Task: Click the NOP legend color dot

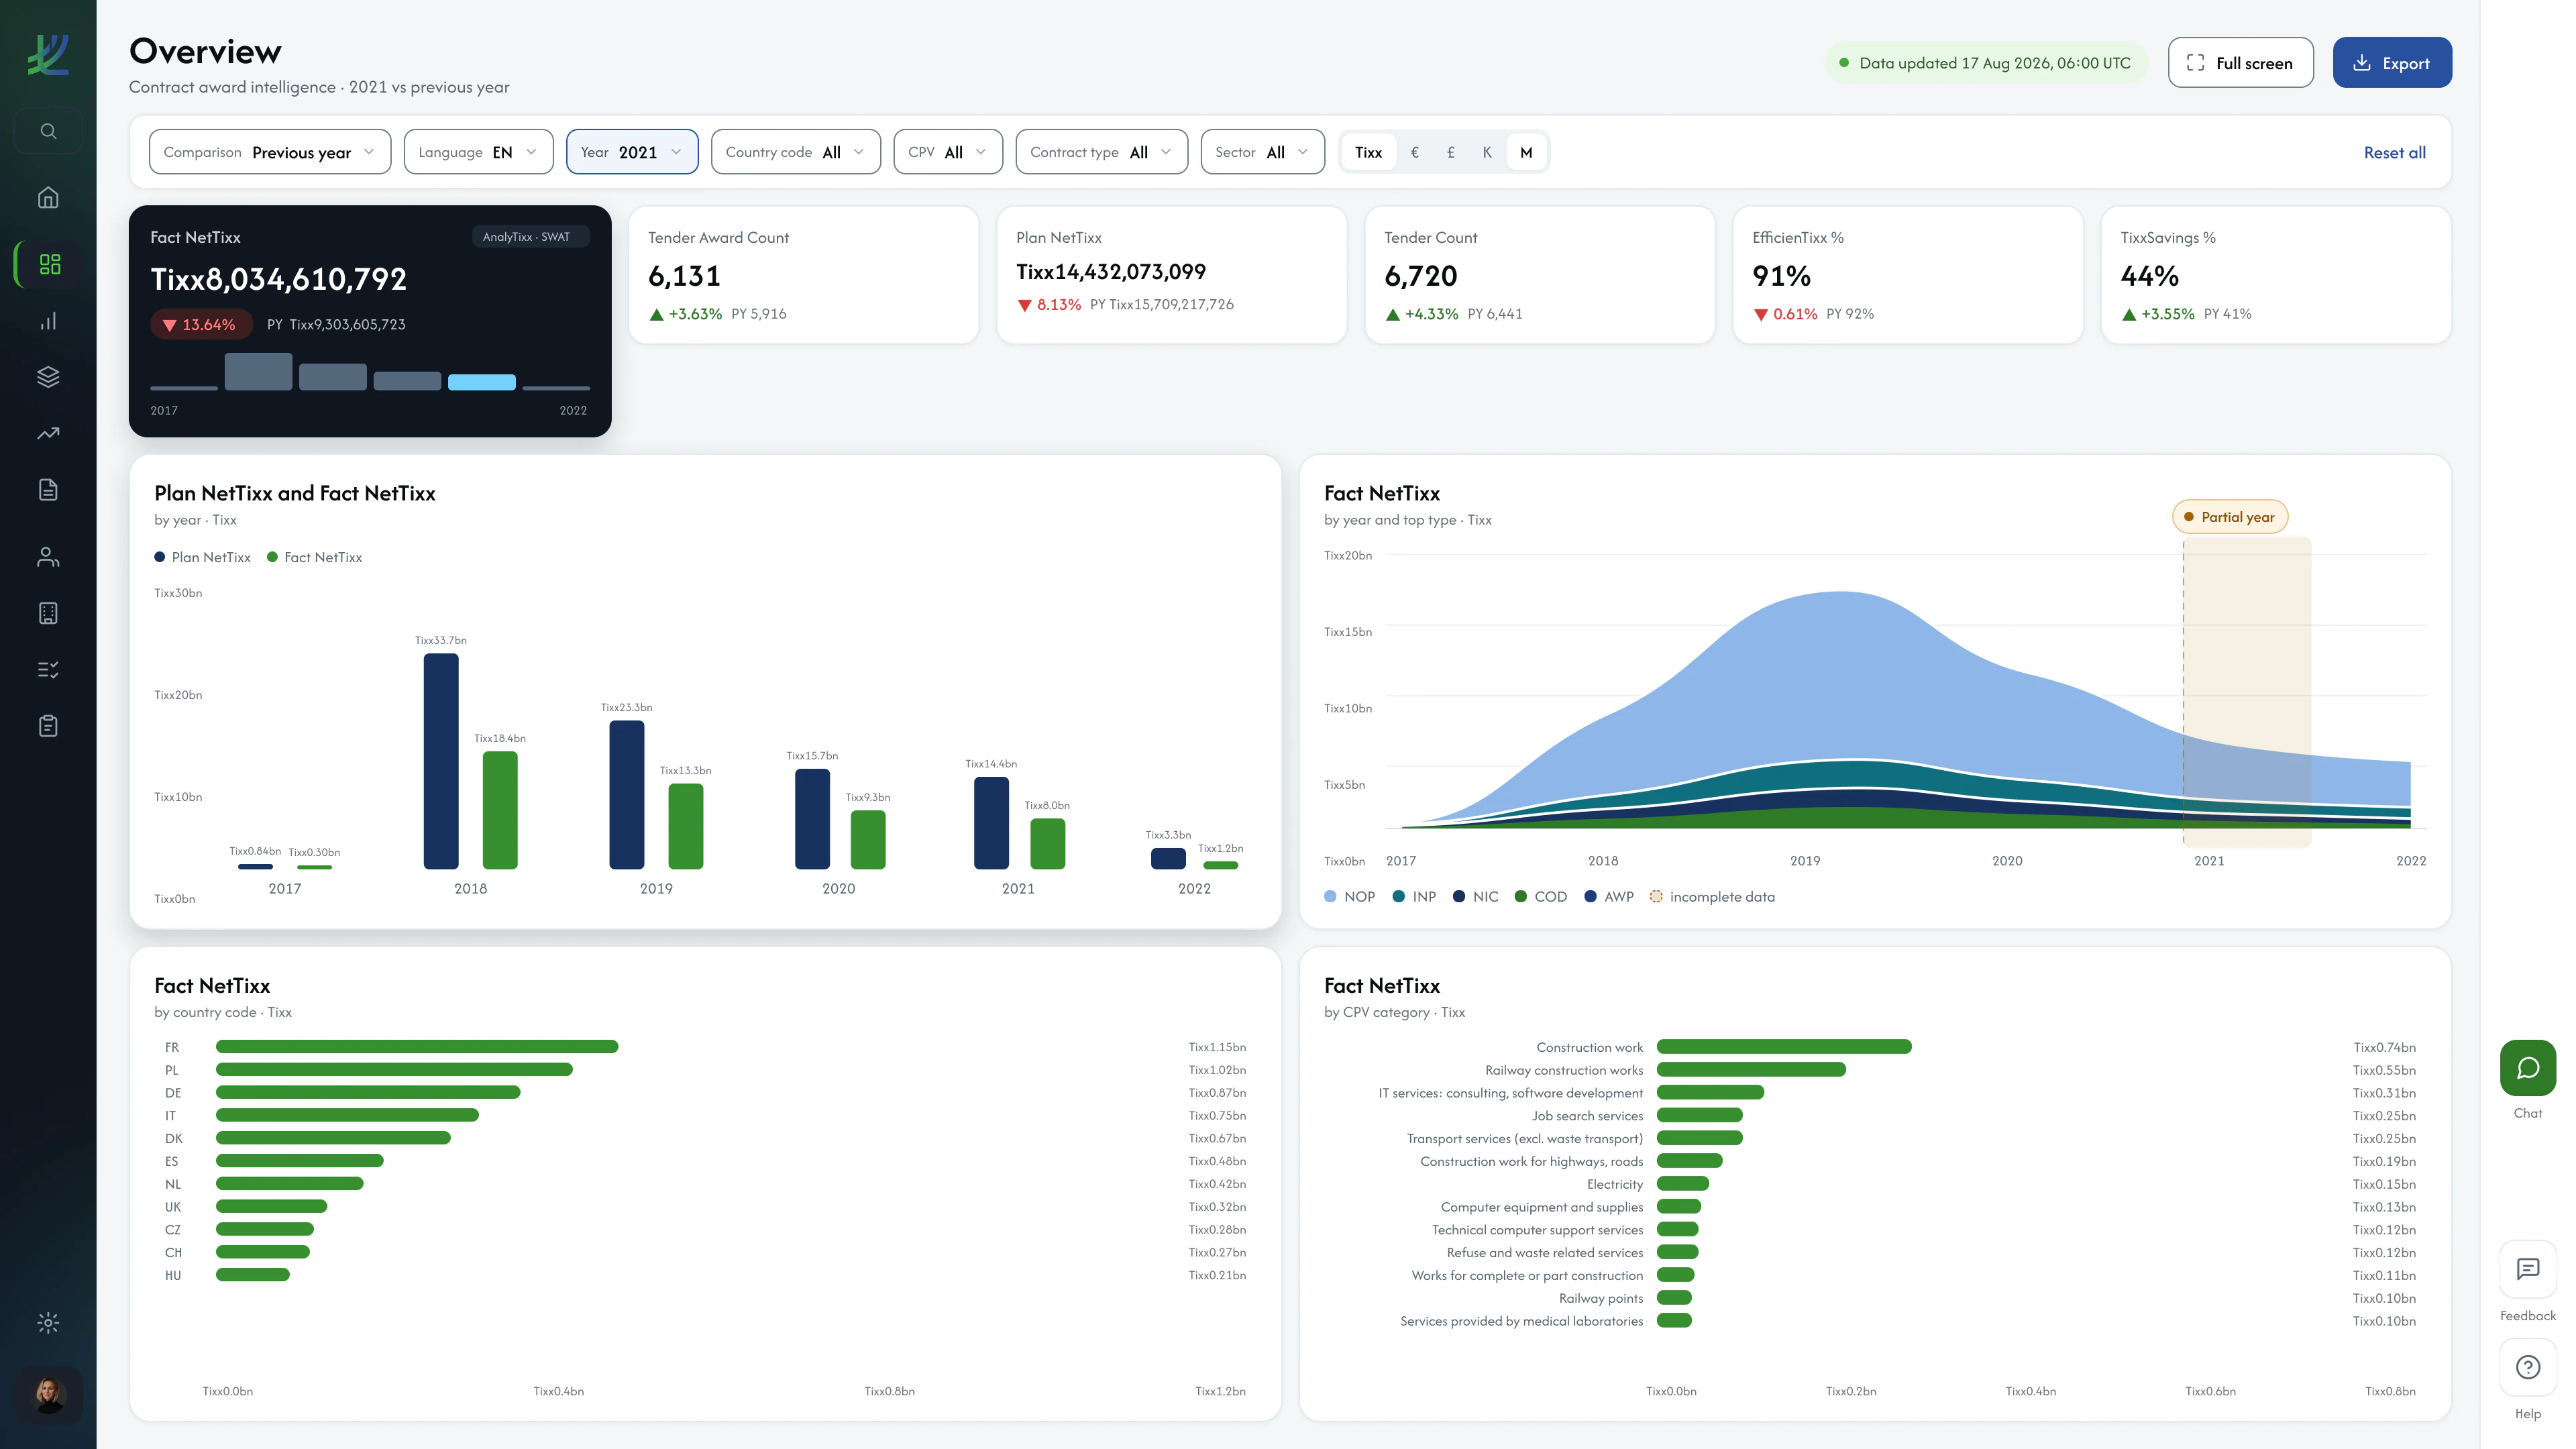Action: pos(1330,896)
